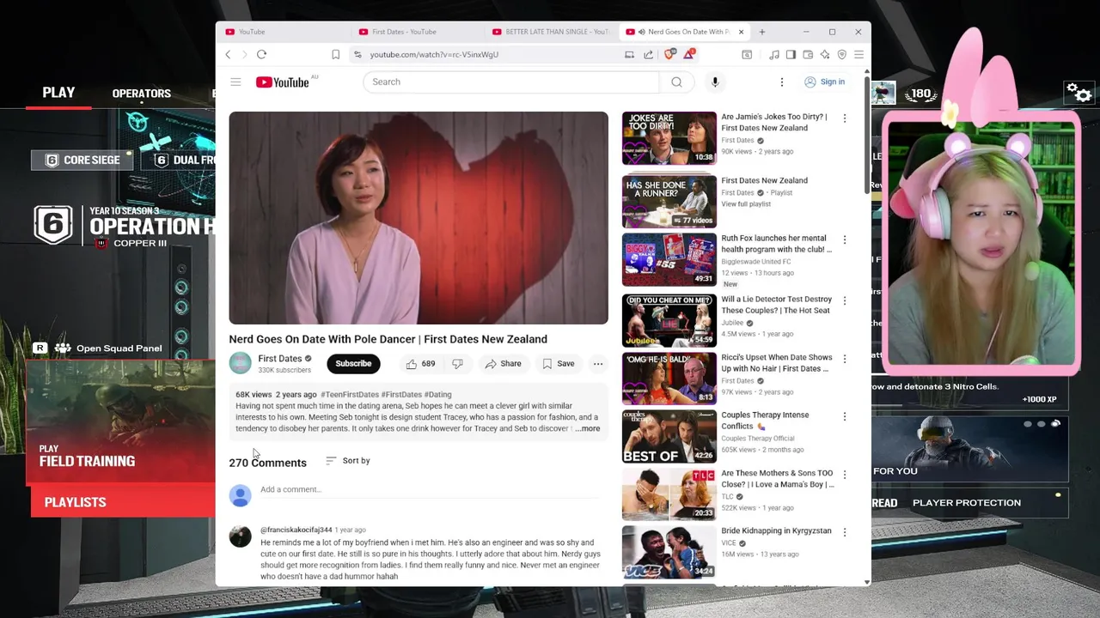This screenshot has height=618, width=1100.
Task: Dislike the video with thumbs-down button
Action: tap(458, 364)
